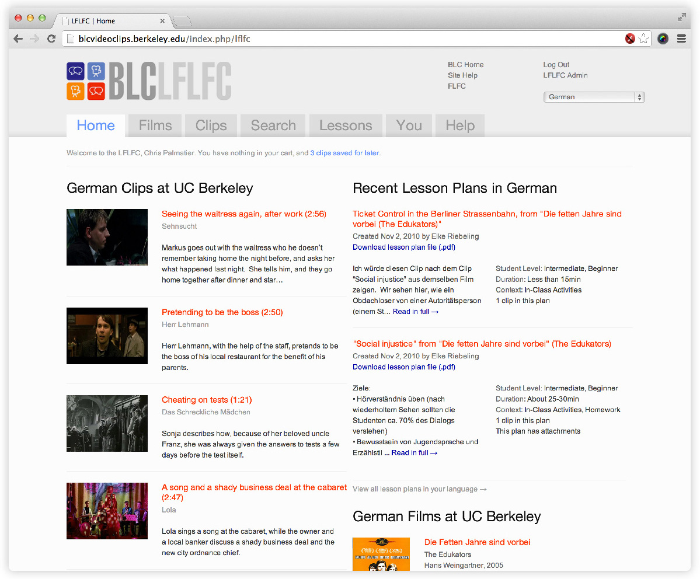This screenshot has height=579, width=700.
Task: Open film Die Fetten Jahre sind vorbei
Action: [477, 542]
